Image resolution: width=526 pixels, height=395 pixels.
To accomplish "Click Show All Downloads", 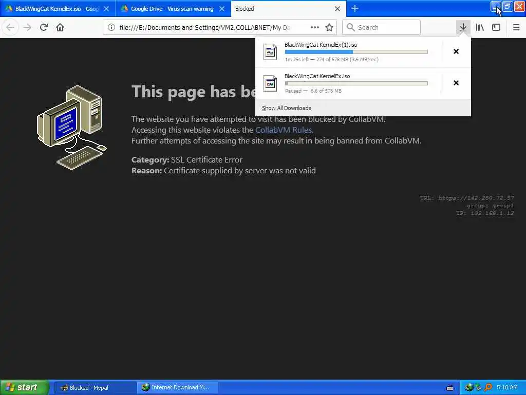I will click(x=287, y=108).
